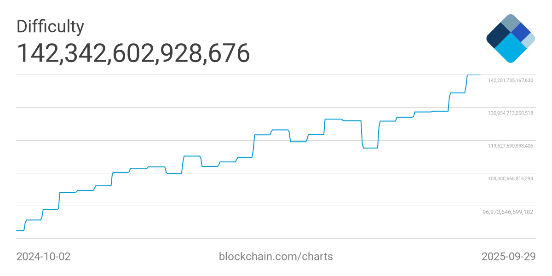Click the pale blue right edge of the logo
Screen dimensions: 552x276
click(x=529, y=40)
